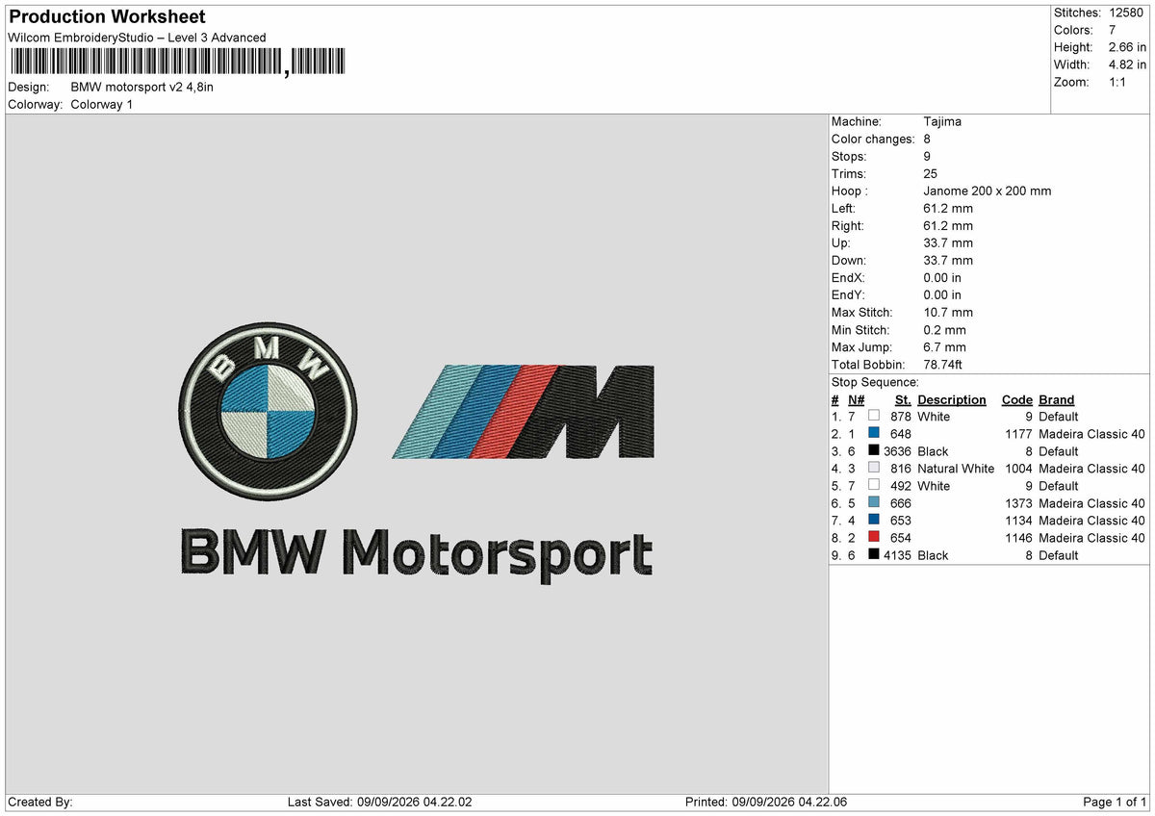
Task: Select the M stripes logo in the design
Action: tap(524, 411)
